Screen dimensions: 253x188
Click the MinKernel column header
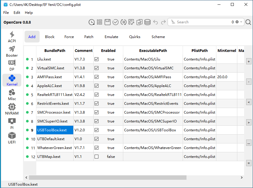point(227,50)
